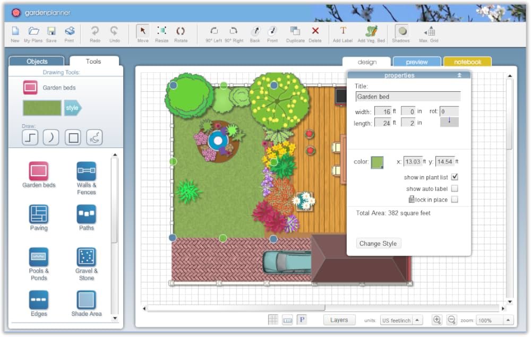Select the Move tool
The height and width of the screenshot is (337, 531).
[142, 33]
